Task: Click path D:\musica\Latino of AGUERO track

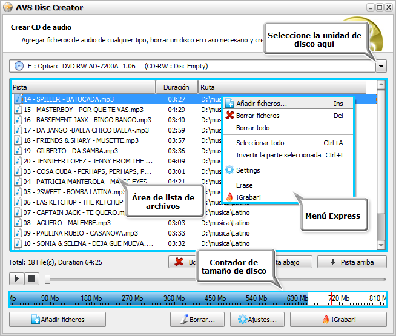Action: point(225,223)
